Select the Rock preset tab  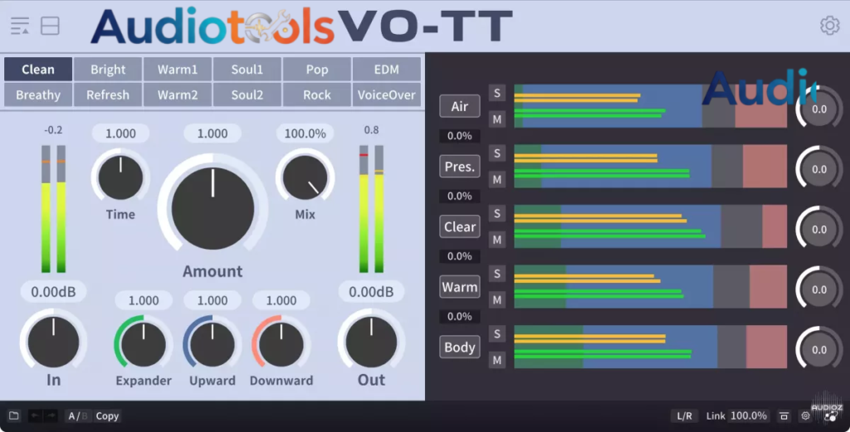click(316, 95)
